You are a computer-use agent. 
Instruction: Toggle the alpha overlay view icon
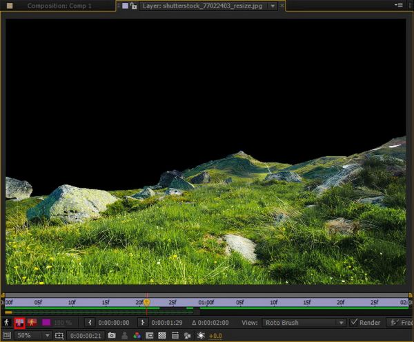click(x=32, y=322)
